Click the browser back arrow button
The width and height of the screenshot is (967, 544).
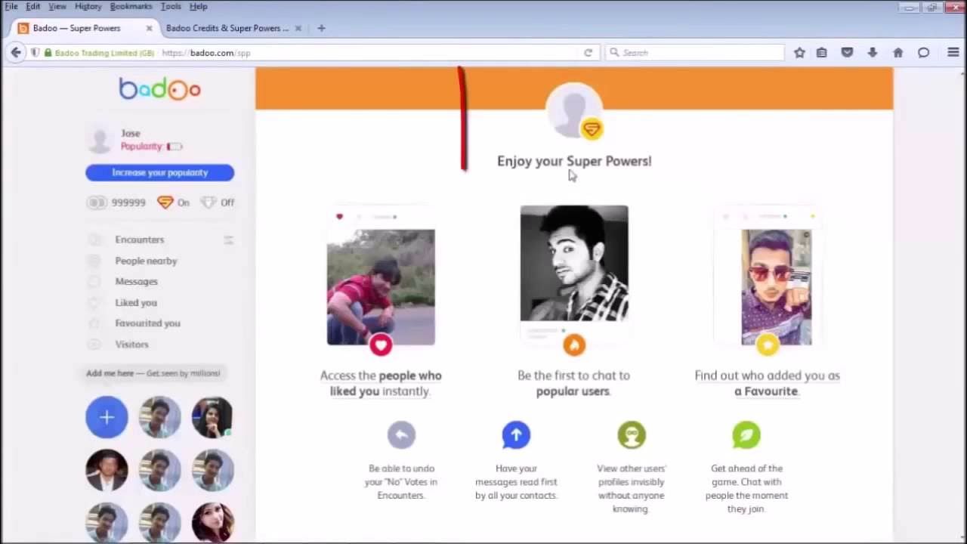[16, 52]
